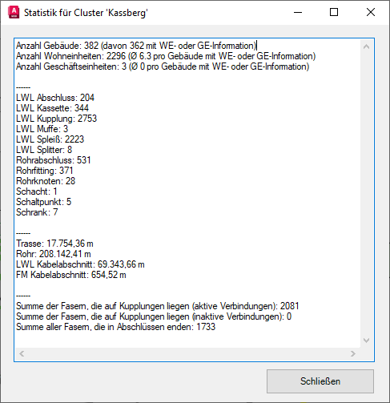Click the AutoCAD app icon in title bar
Screen dimensions: 390x403
[14, 13]
